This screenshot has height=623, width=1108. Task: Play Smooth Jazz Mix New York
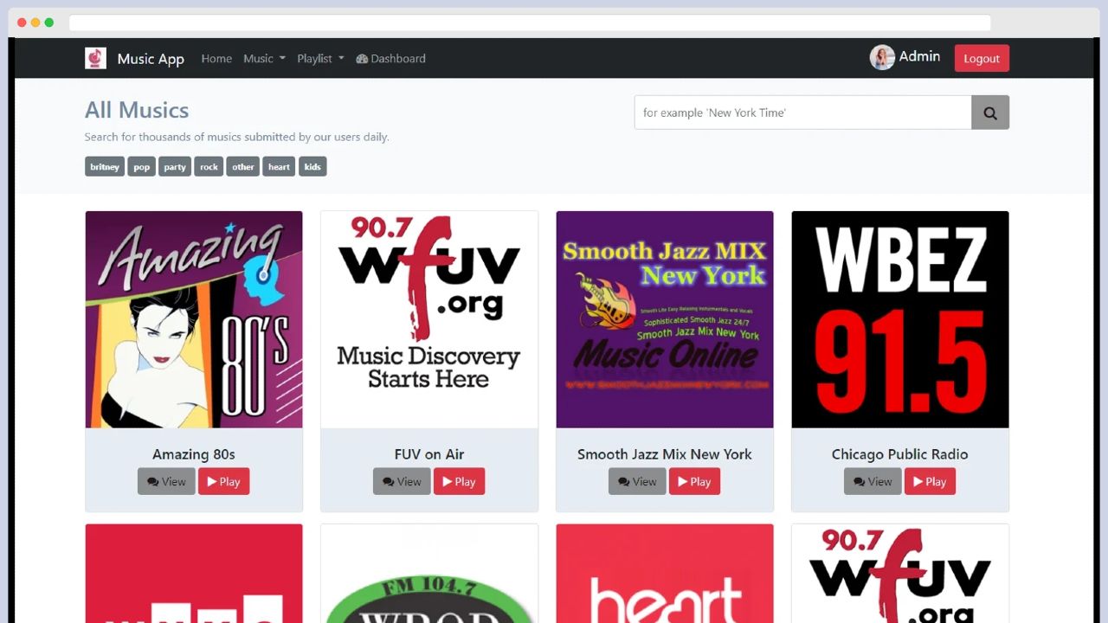694,482
